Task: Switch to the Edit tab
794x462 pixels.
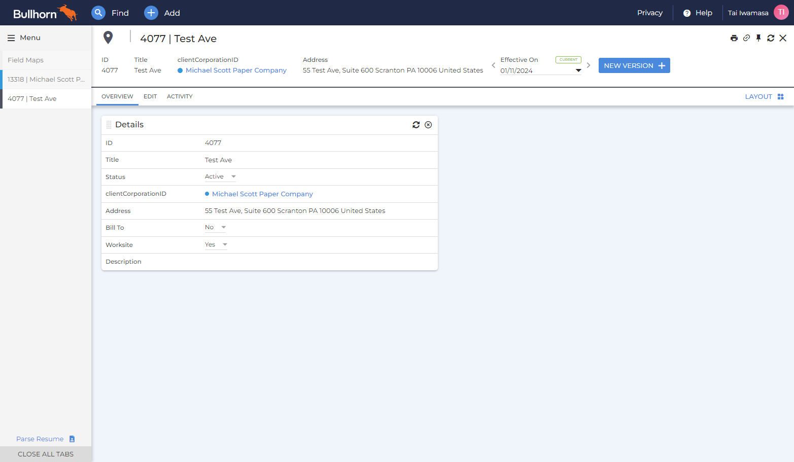Action: click(150, 97)
